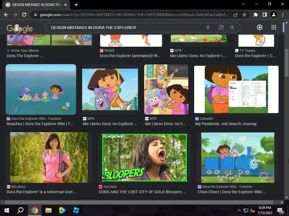Open the notification center icon
The width and height of the screenshot is (289, 216).
coord(280,211)
